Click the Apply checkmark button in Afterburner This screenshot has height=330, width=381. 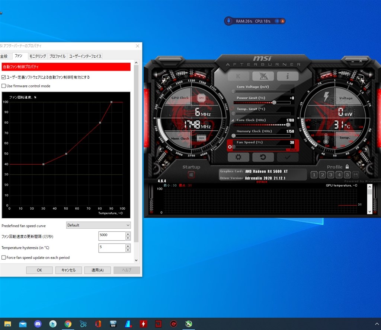click(288, 157)
